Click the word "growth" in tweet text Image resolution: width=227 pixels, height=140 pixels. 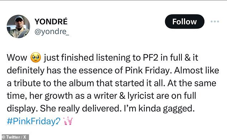point(59,96)
